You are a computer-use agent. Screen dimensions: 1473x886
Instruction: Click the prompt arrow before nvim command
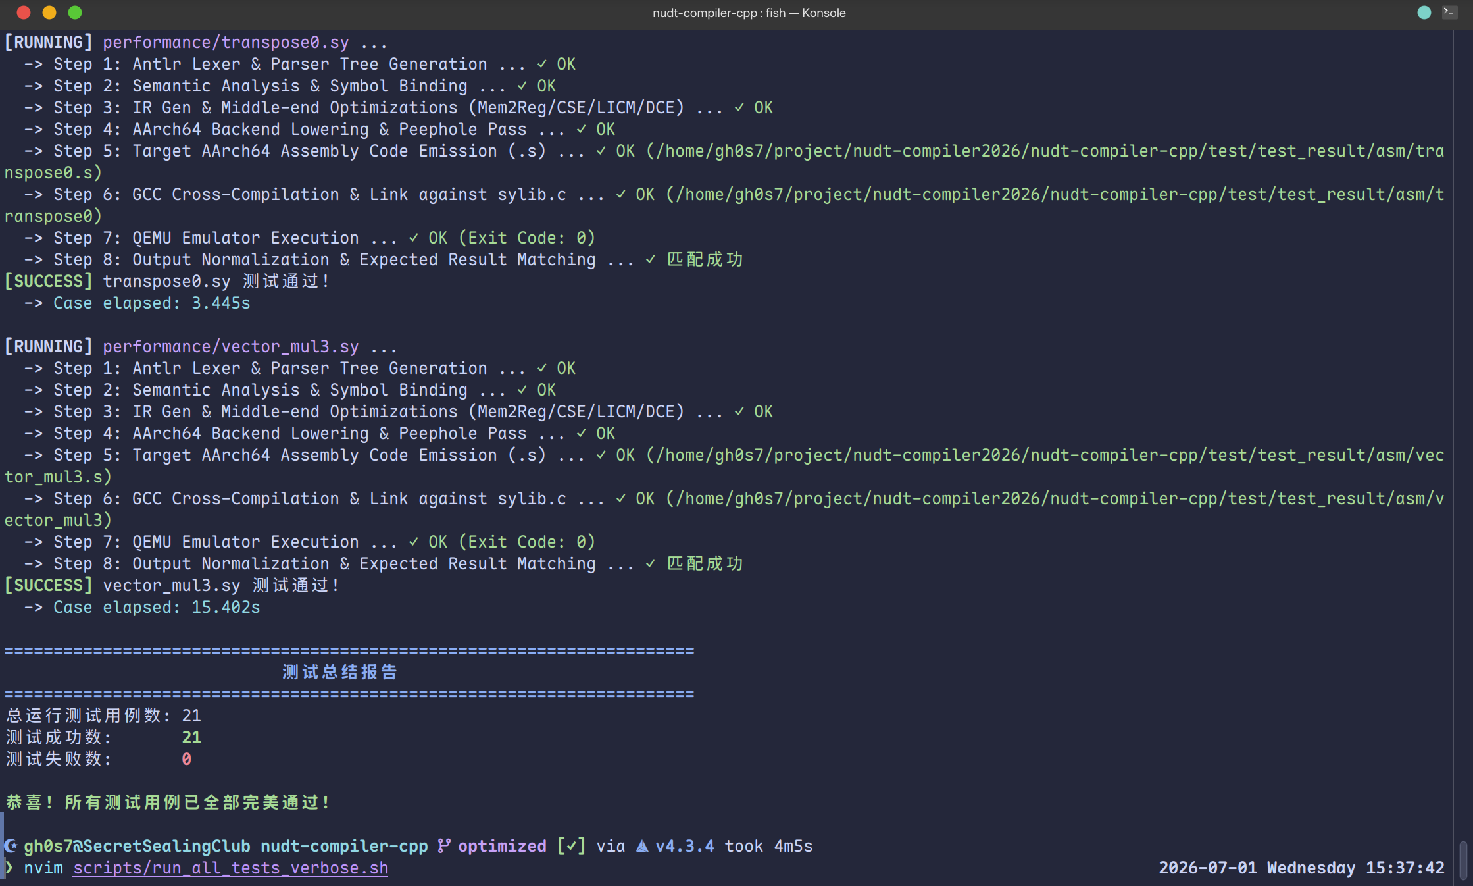click(x=9, y=868)
